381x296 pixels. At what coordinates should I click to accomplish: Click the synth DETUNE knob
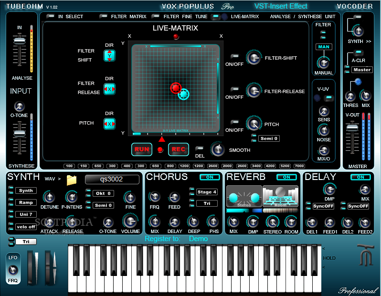[49, 197]
